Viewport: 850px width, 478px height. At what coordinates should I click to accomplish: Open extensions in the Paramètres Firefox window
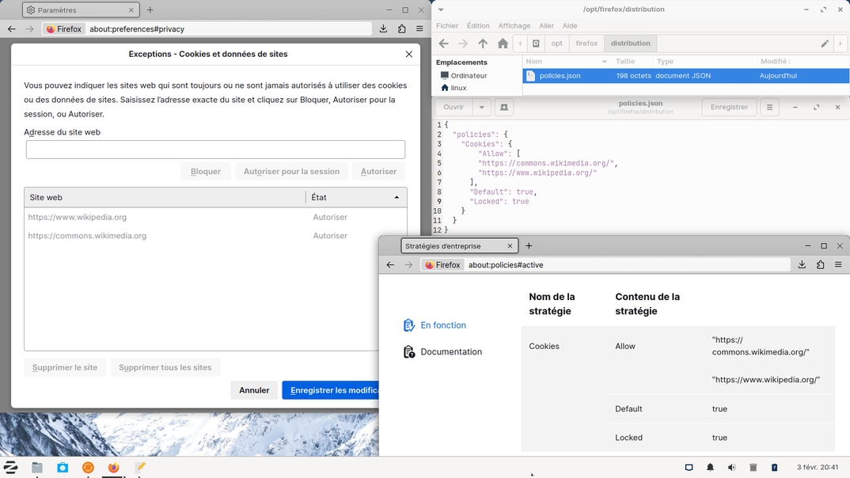pos(401,29)
